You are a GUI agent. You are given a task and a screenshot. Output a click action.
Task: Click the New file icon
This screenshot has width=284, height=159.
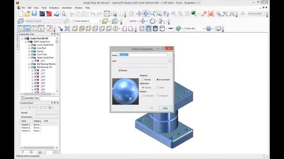tap(21, 14)
